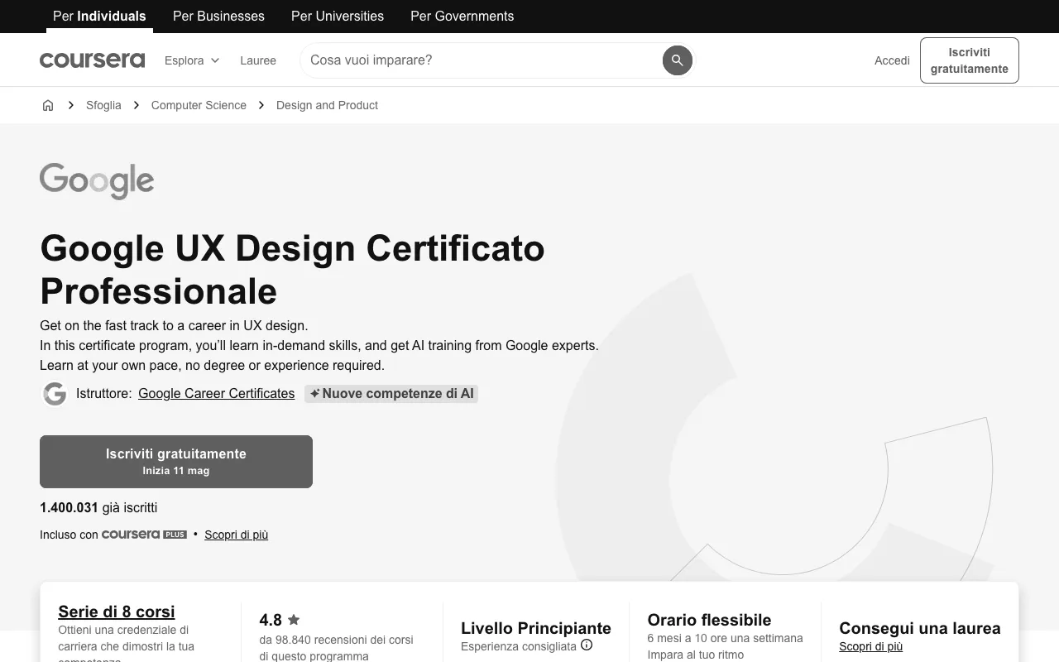This screenshot has height=662, width=1059.
Task: Click the info icon next to Esperienza consigliata
Action: pos(587,645)
